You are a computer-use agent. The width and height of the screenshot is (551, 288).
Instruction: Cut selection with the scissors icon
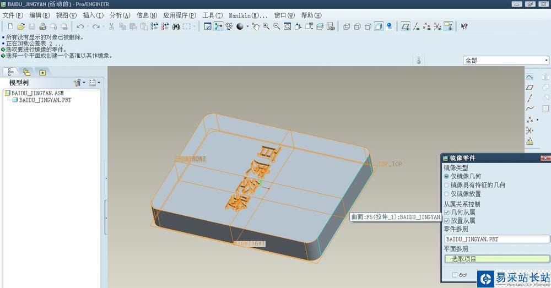point(111,26)
